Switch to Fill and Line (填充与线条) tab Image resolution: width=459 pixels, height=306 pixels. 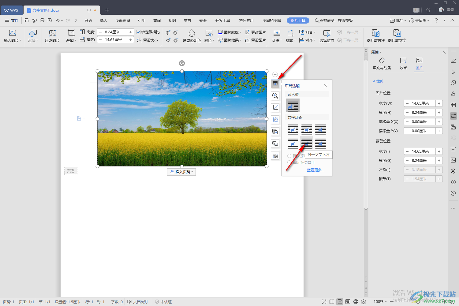coord(382,64)
